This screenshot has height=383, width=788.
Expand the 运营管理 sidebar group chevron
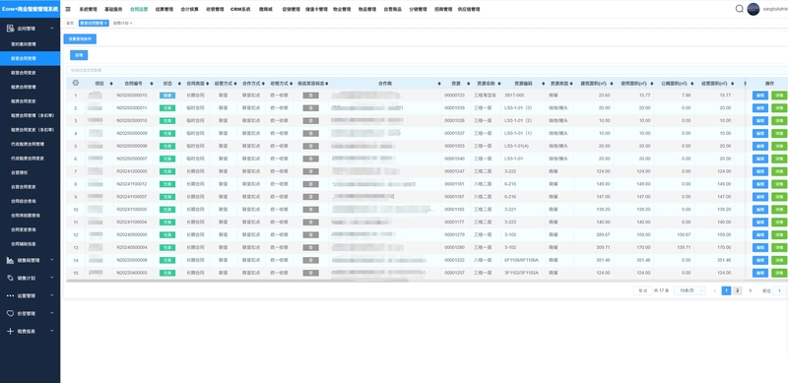52,295
